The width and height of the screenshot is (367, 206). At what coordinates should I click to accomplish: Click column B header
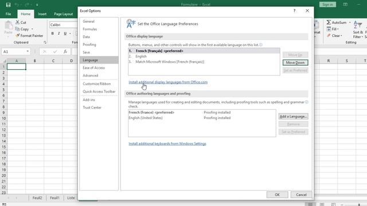[34, 61]
